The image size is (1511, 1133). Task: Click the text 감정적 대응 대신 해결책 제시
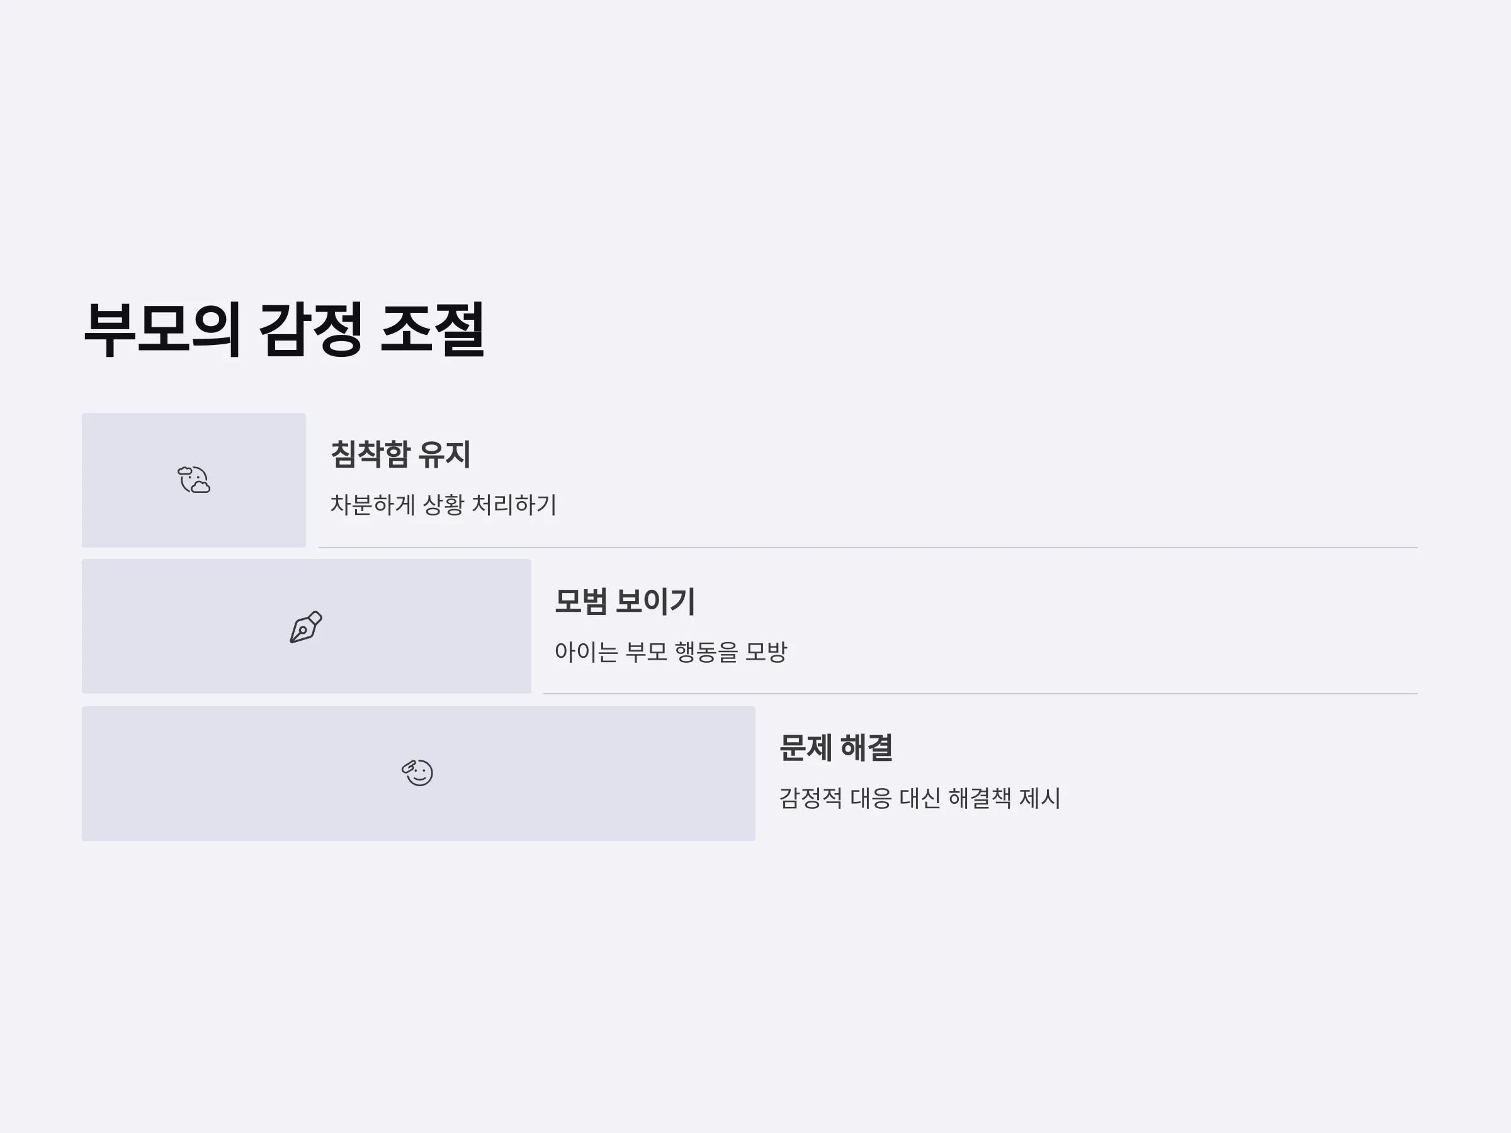point(919,798)
